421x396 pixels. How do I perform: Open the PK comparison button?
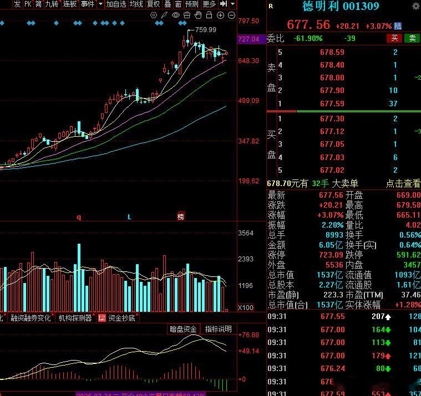28,4
